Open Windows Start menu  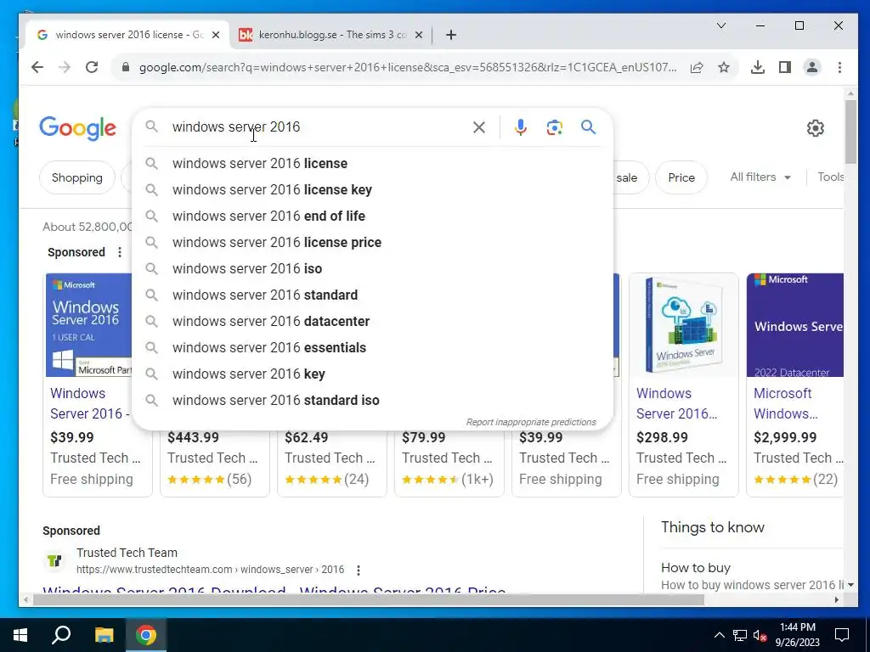point(20,635)
